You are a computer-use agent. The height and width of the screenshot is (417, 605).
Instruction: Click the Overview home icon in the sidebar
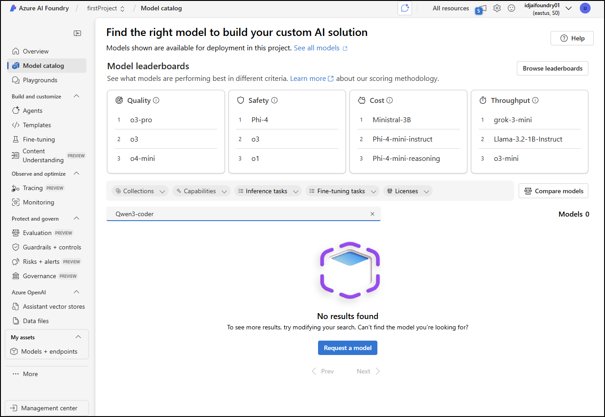click(x=16, y=51)
